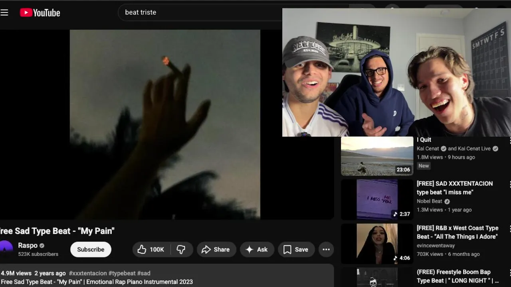Open SAD XXXTENTACION i miss me thumbnail
The image size is (511, 287).
tap(377, 199)
